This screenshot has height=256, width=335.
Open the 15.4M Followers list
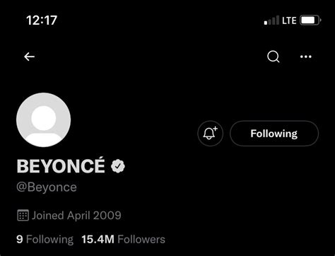tap(123, 240)
